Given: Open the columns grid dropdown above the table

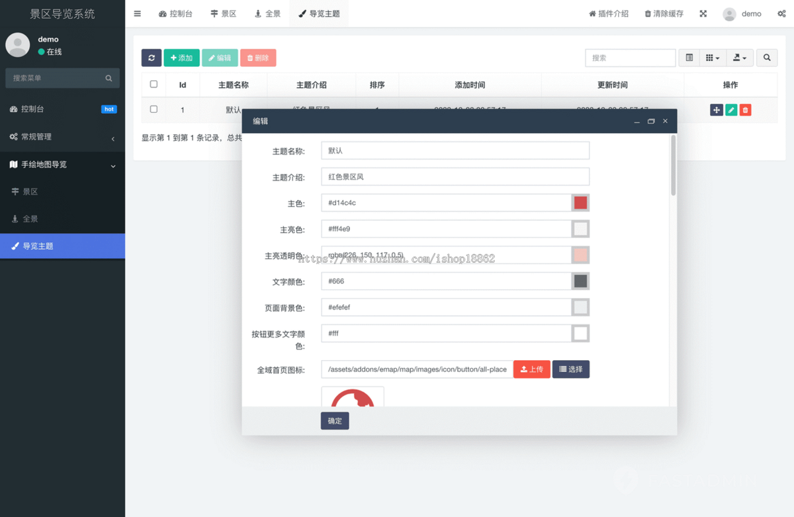Looking at the screenshot, I should 713,58.
